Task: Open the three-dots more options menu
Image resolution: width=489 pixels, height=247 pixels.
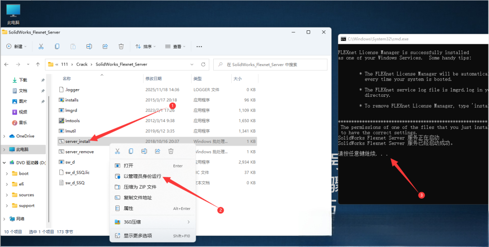Action: [x=199, y=47]
